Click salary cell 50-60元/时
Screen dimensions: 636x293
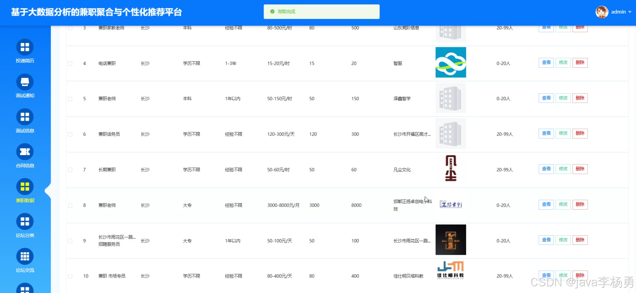[x=279, y=170]
